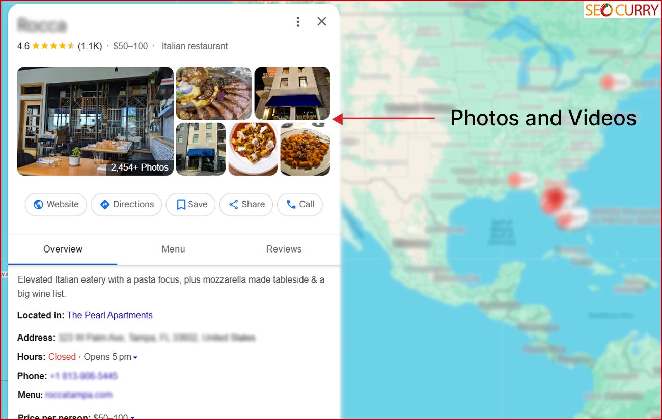Call the restaurant using phone button
This screenshot has height=420, width=662.
pos(300,204)
